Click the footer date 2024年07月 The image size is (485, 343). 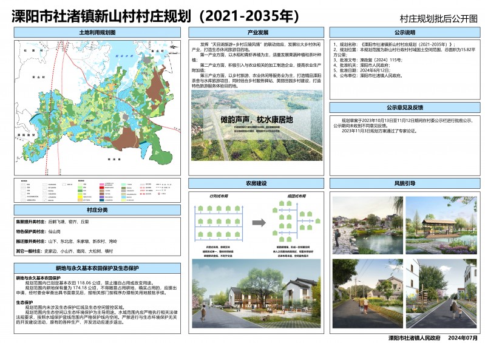[x=463, y=338]
